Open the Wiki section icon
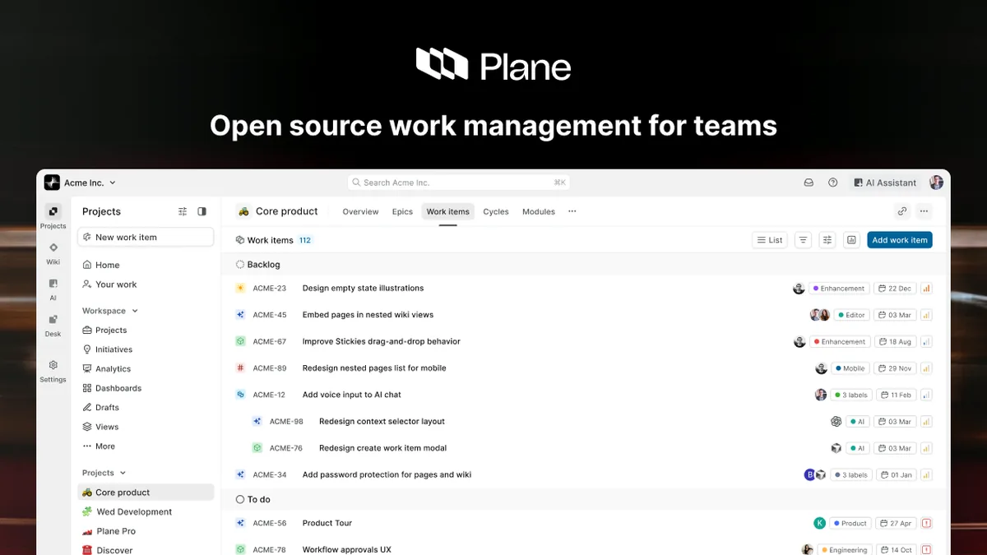This screenshot has width=987, height=555. 53,247
